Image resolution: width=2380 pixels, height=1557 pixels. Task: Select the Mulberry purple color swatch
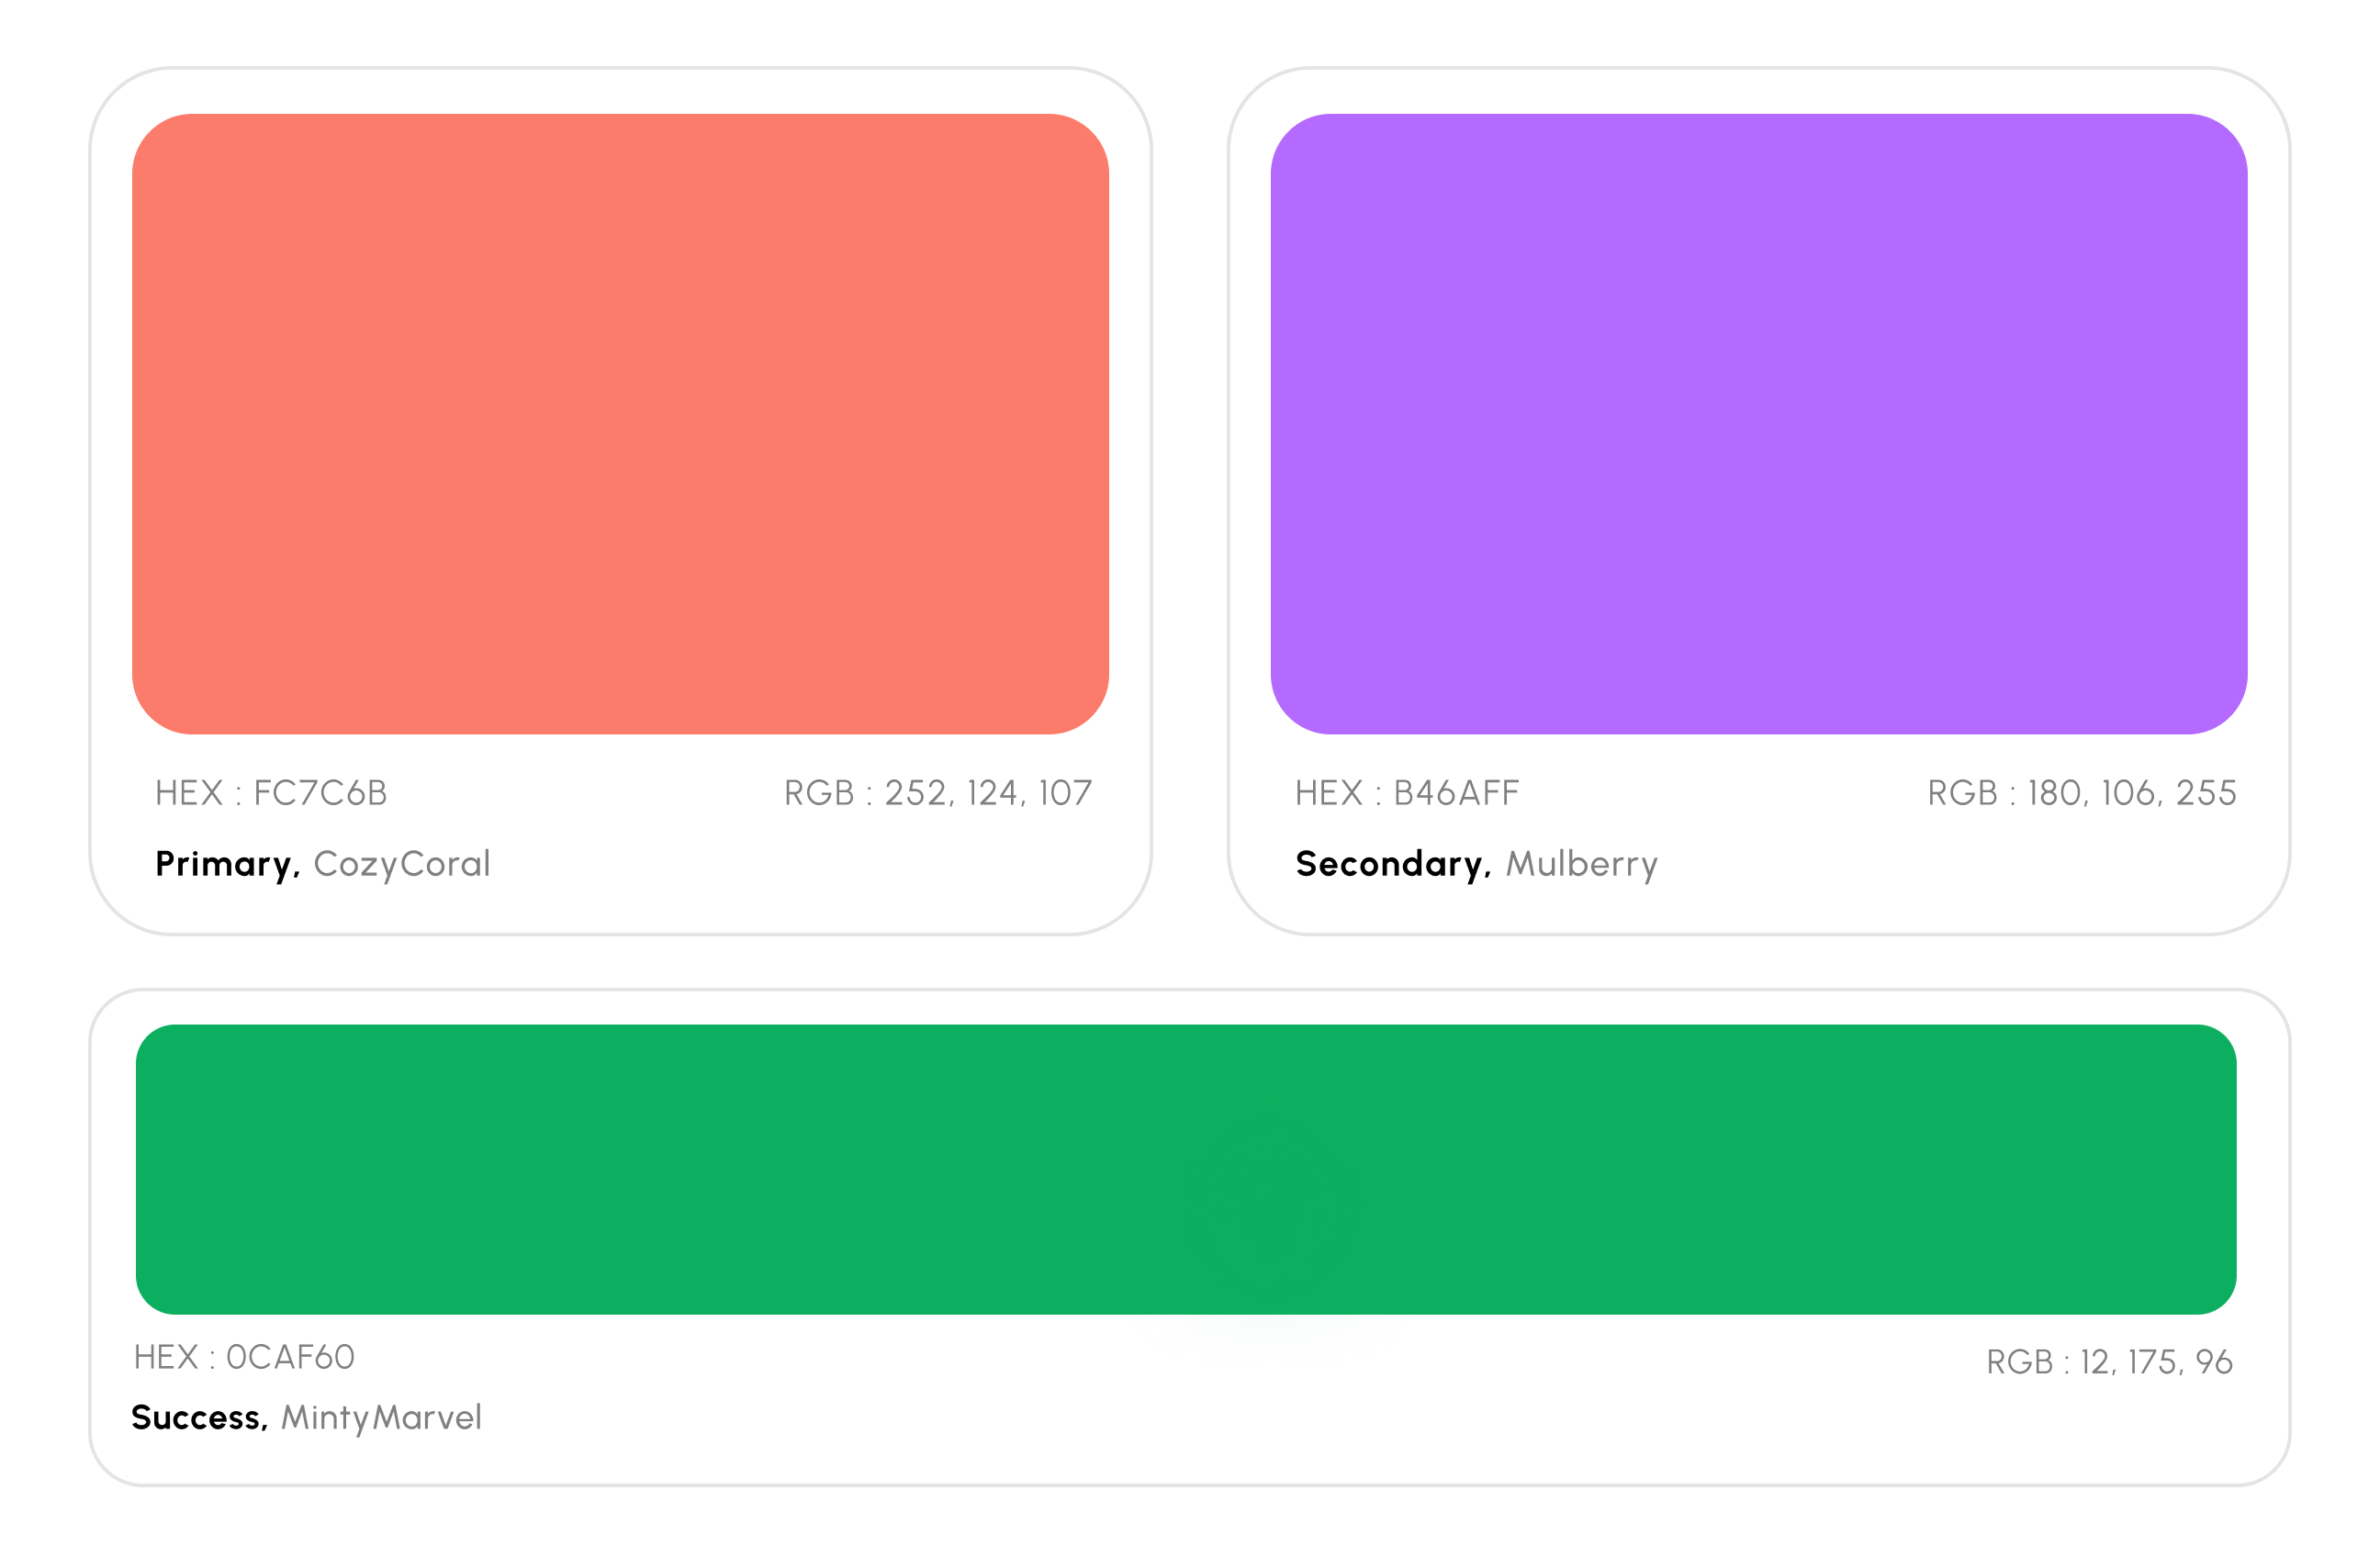[1758, 423]
